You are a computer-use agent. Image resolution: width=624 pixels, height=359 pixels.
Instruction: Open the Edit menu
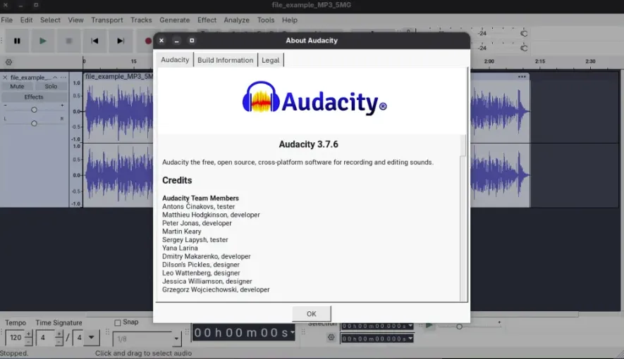[26, 20]
